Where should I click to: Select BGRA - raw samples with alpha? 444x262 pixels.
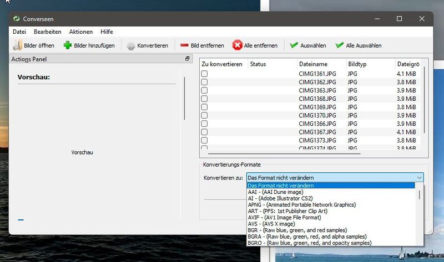coord(330,237)
